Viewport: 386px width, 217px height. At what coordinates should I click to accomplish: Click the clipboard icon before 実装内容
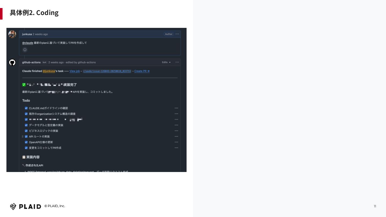click(x=24, y=157)
